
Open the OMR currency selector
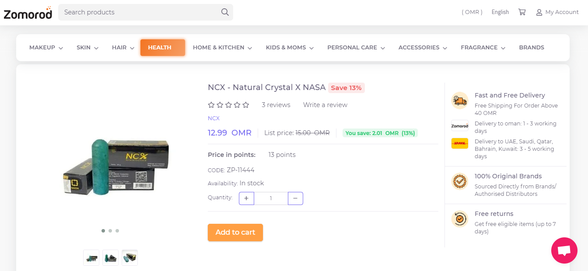472,12
